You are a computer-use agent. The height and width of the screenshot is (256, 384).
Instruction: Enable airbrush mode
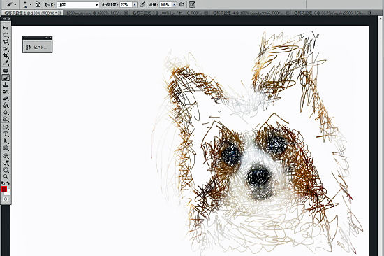182,4
